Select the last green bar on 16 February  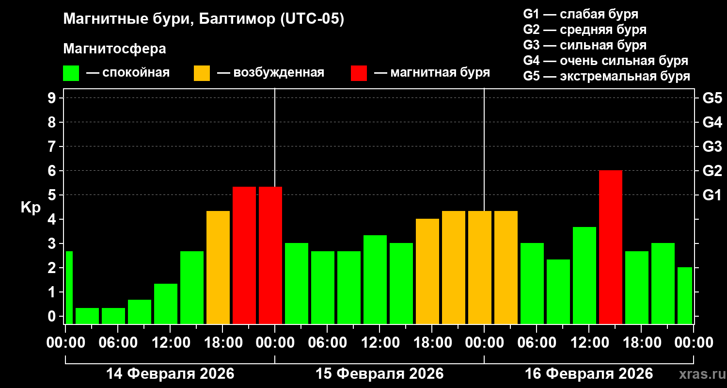click(x=684, y=295)
